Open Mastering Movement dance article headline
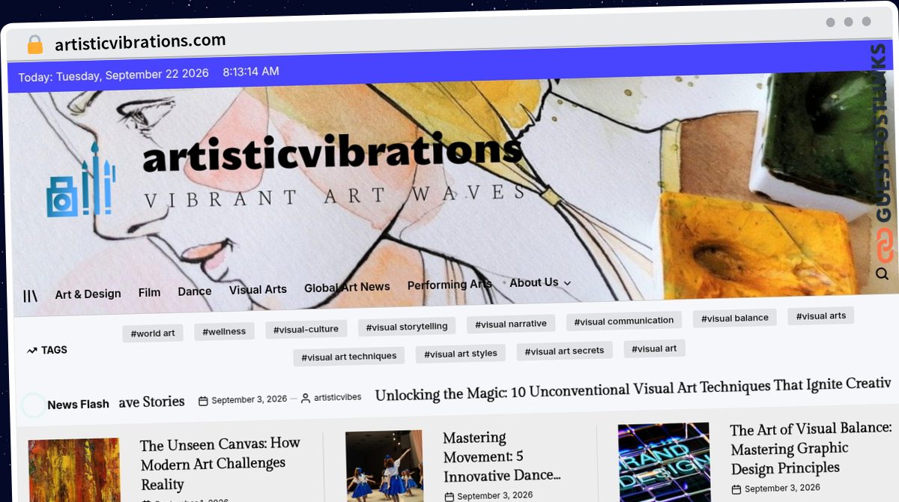899x502 pixels. [x=502, y=456]
